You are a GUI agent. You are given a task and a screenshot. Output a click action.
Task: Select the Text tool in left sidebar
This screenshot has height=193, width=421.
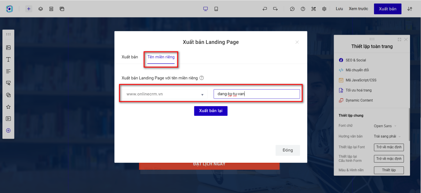click(x=9, y=59)
